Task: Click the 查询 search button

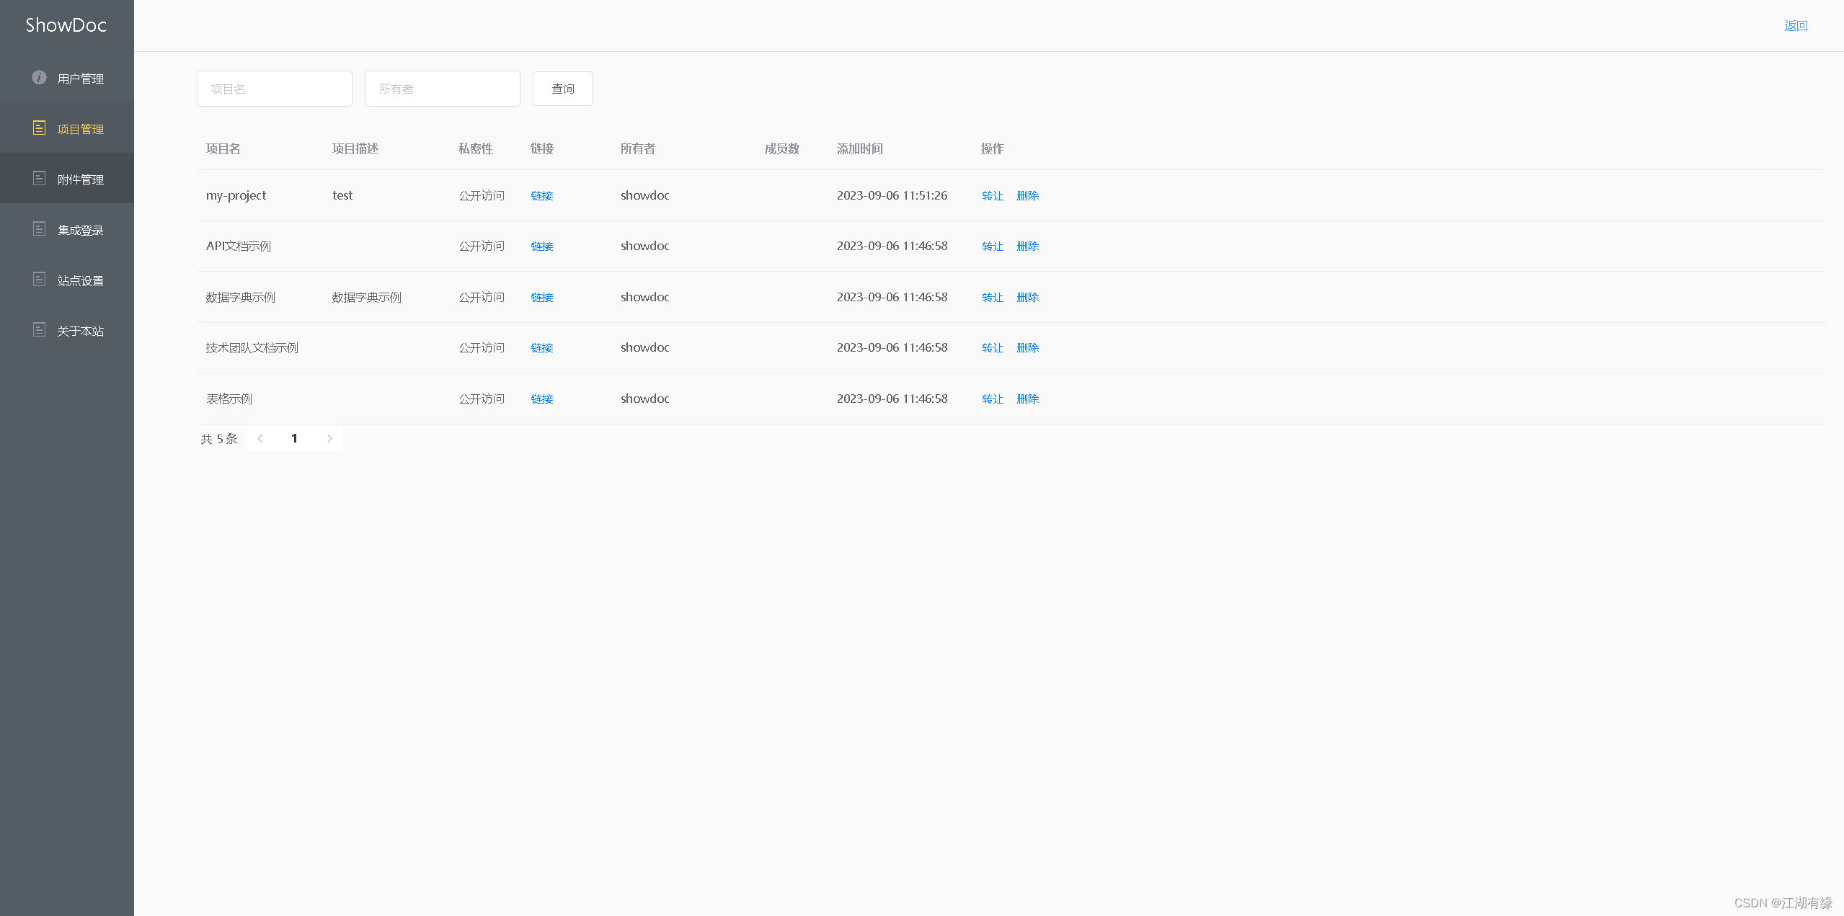Action: (563, 89)
